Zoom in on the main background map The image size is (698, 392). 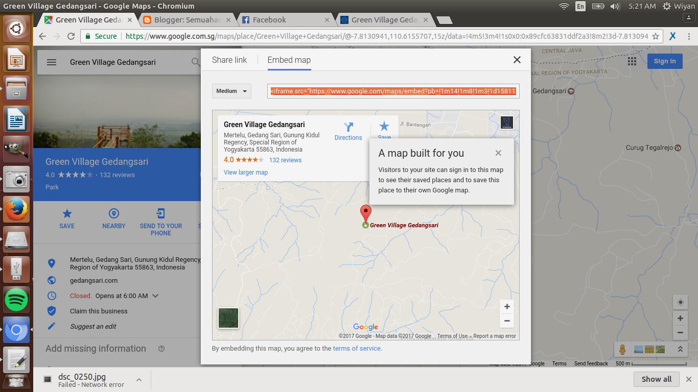point(680,318)
